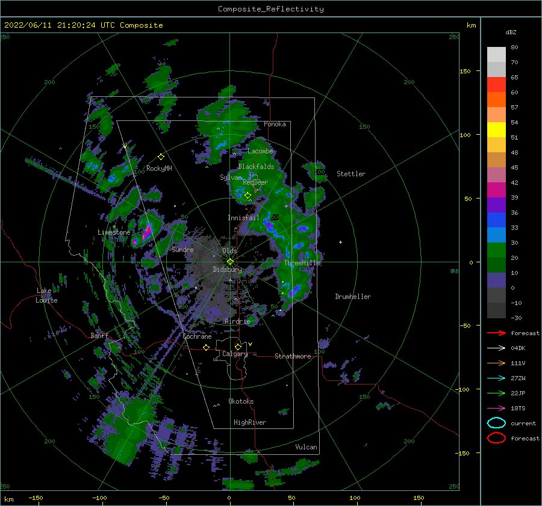The image size is (542, 506).
Task: Click the Drumheller town label
Action: 353,297
